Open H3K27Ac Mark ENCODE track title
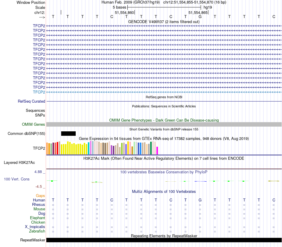 pyautogui.click(x=164, y=159)
